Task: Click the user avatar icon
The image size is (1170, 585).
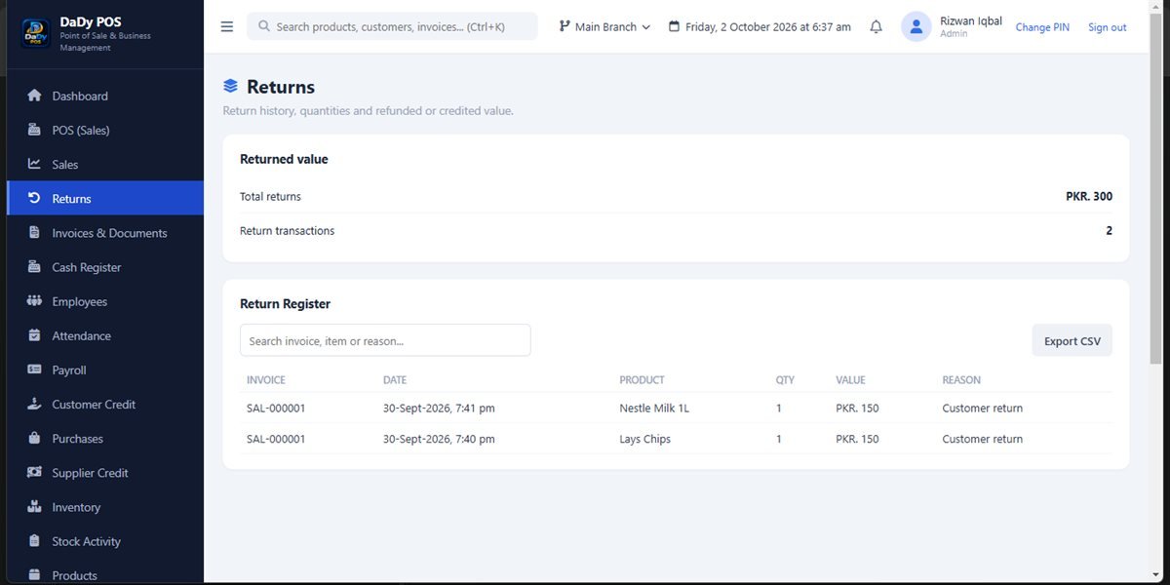Action: coord(916,27)
